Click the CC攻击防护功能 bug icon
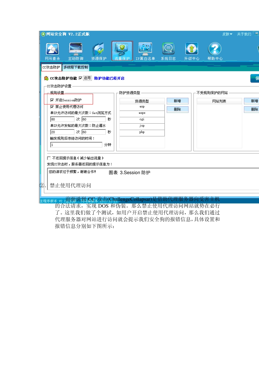Viewport: 259px width, 366px height. tap(46, 78)
